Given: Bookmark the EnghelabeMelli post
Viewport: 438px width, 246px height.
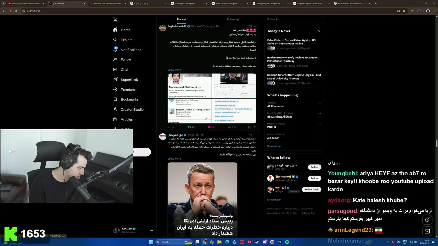Looking at the screenshot, I should tap(249, 127).
